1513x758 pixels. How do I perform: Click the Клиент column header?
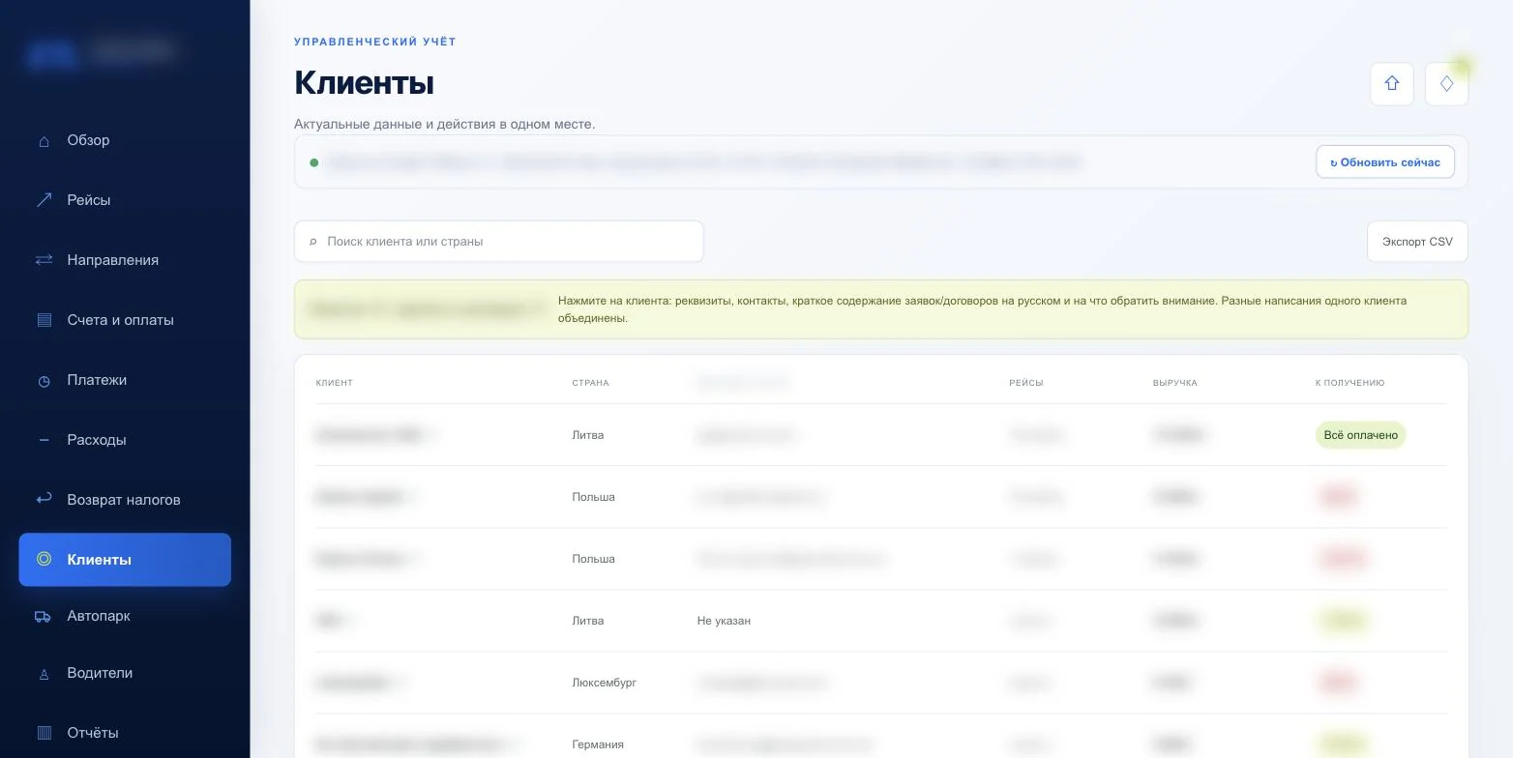coord(335,383)
